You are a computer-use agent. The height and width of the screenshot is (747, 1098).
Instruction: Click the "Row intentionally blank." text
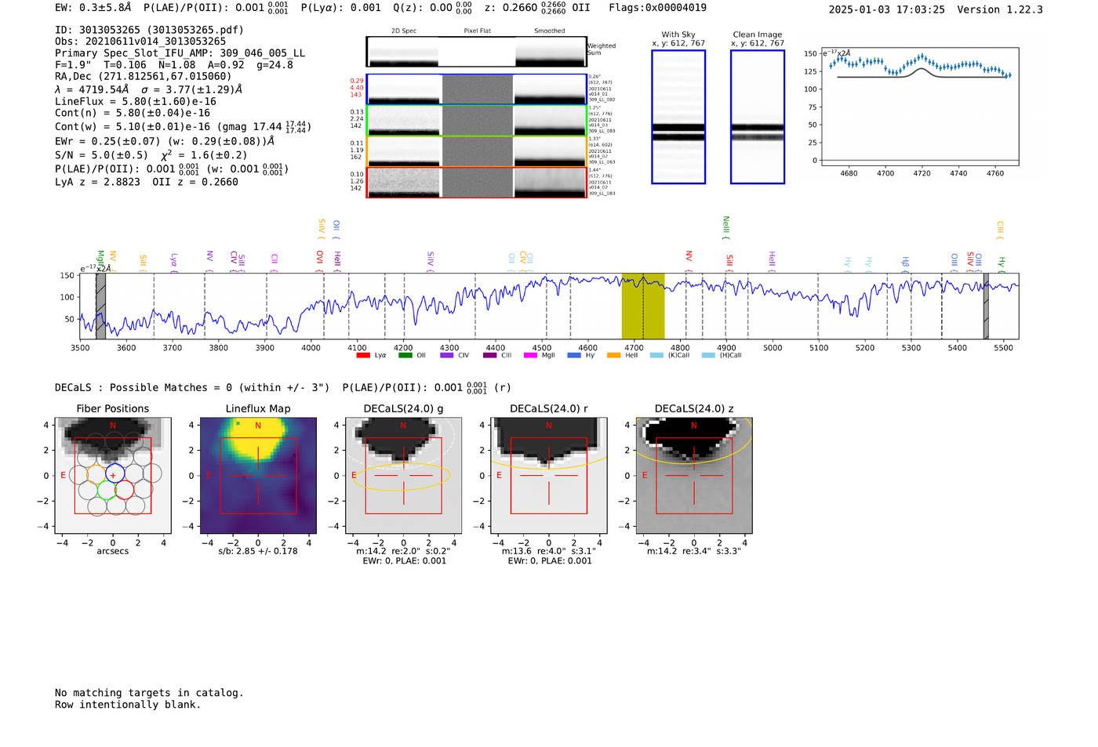(128, 705)
